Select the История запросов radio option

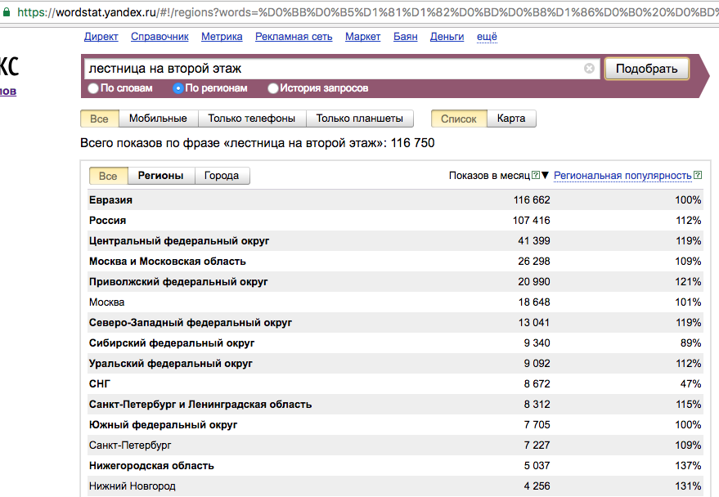(x=273, y=88)
